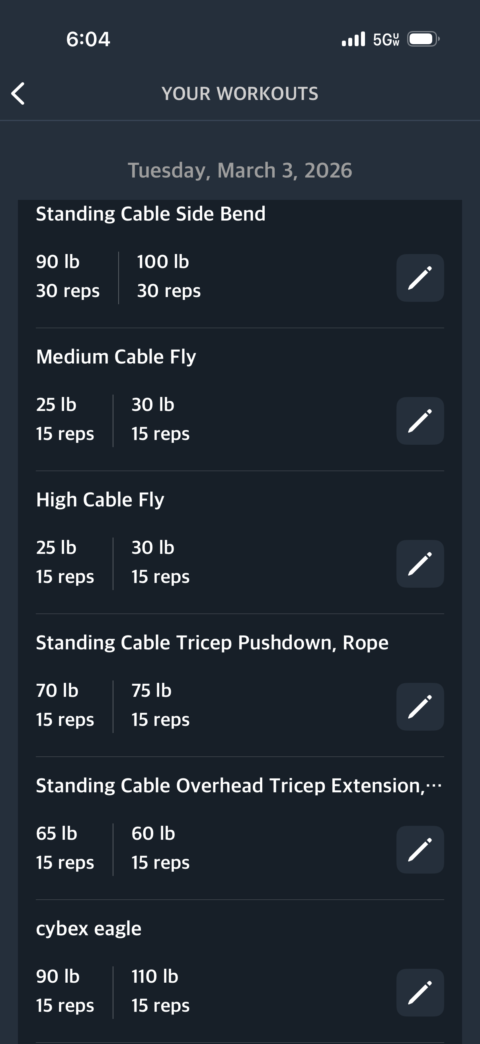Select the Standing Cable Side Bend title
This screenshot has height=1044, width=480.
(151, 214)
